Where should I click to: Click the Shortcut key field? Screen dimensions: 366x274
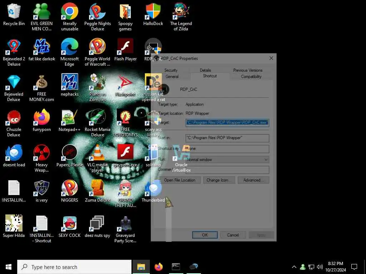[227, 149]
